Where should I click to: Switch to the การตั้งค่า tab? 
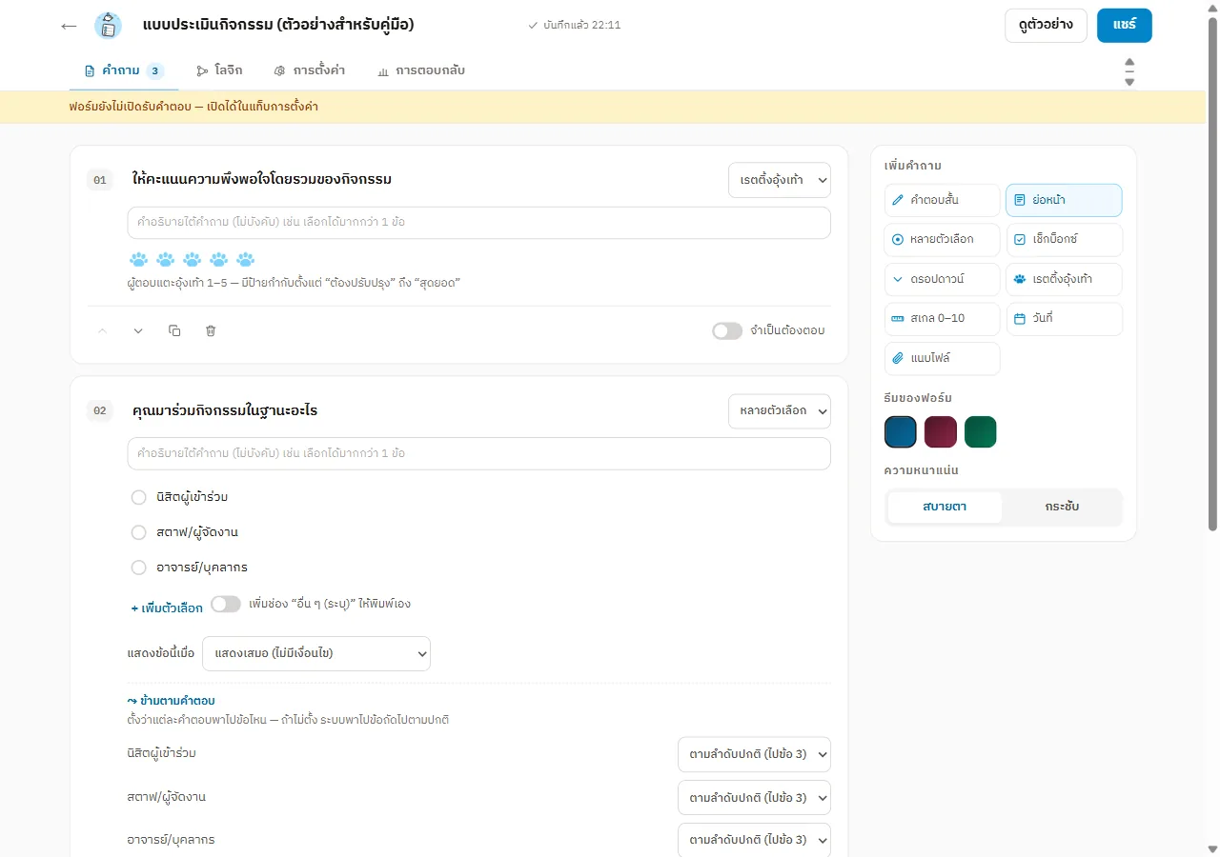[x=309, y=70]
